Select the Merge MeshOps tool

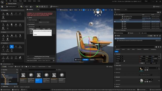[x=20, y=58]
